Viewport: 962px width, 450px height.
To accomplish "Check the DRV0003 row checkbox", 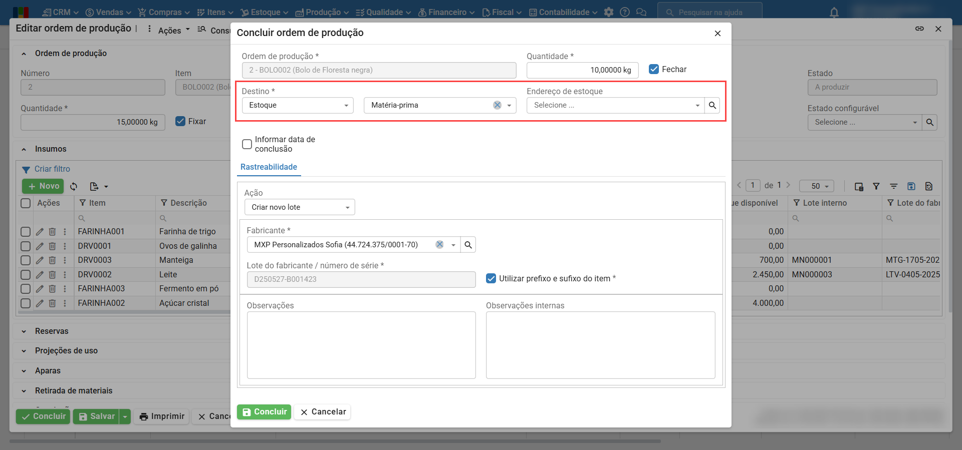I will (x=26, y=260).
